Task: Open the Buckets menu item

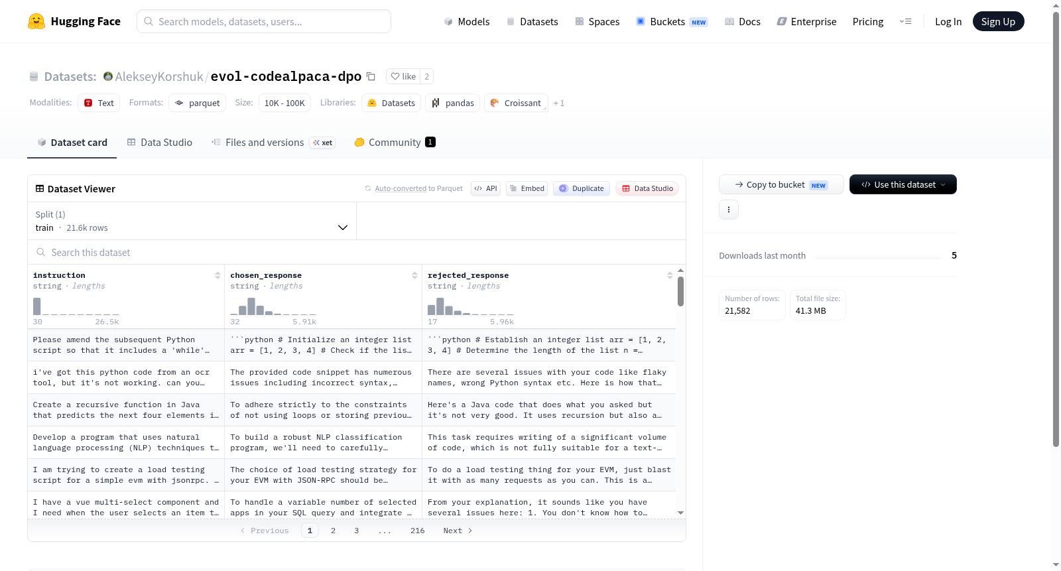Action: click(672, 21)
